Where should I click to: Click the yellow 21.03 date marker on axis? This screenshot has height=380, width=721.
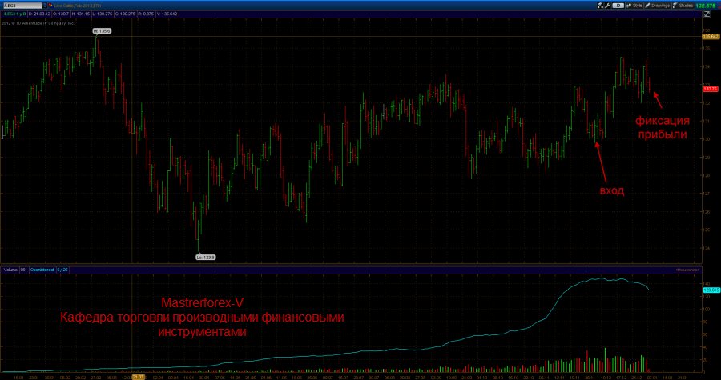coord(138,377)
